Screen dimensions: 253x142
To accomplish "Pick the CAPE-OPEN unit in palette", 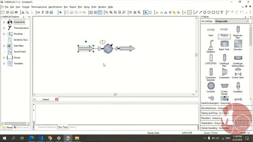I will click(211, 59).
